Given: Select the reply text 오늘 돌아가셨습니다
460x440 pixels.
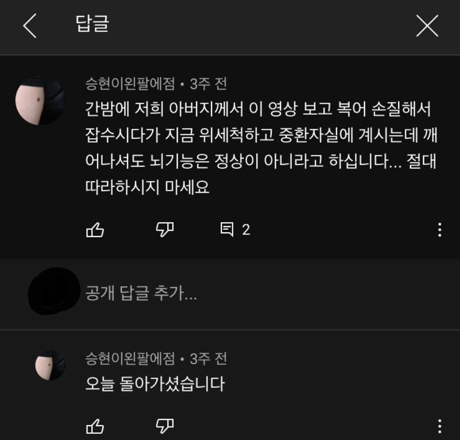Looking at the screenshot, I should point(155,384).
